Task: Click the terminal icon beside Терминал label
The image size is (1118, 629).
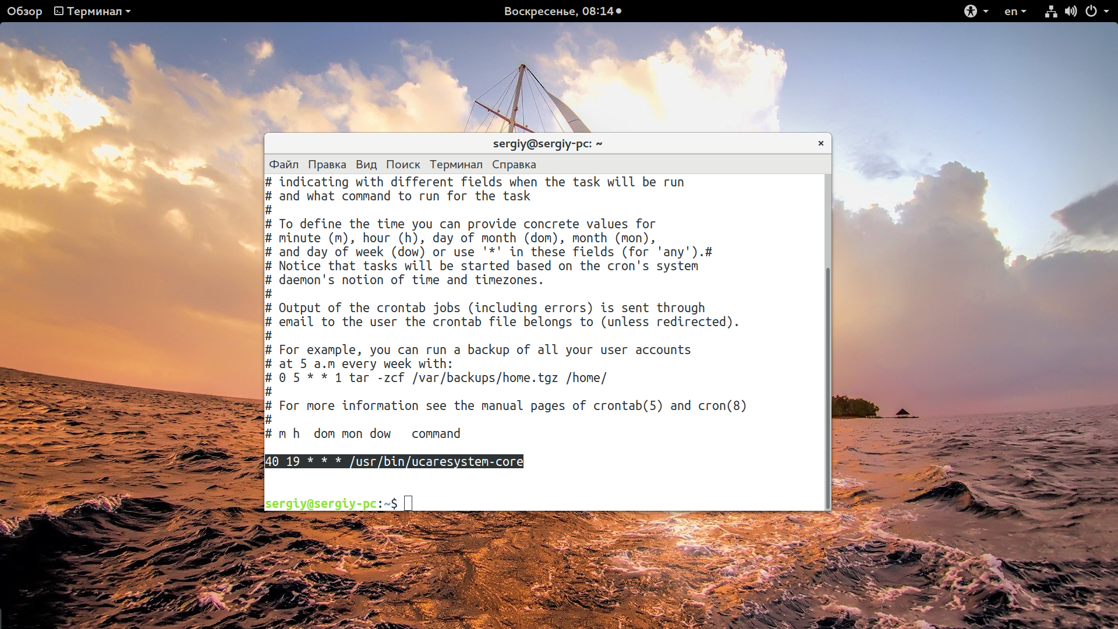Action: (59, 11)
